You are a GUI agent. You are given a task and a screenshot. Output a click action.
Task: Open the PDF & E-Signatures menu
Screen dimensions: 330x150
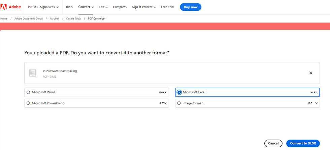coord(43,7)
